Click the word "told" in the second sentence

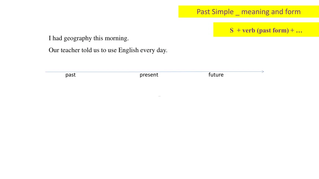(x=87, y=50)
